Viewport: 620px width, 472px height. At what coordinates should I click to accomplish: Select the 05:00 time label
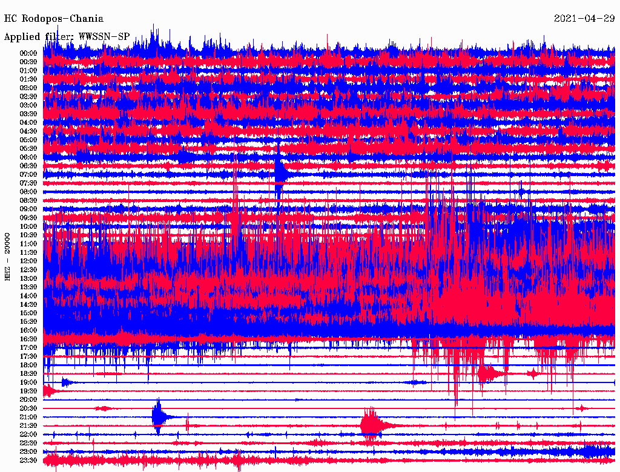[x=28, y=140]
